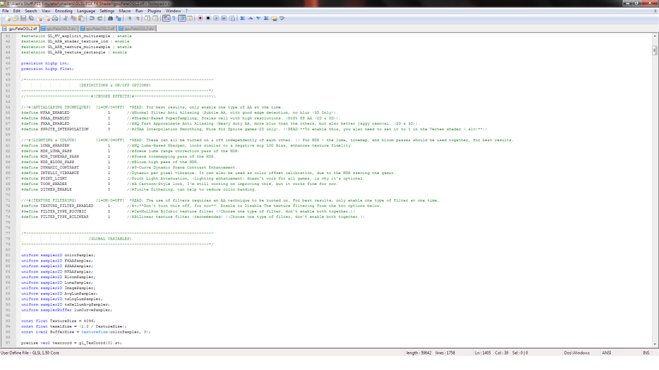This screenshot has height=370, width=659.
Task: Click the INS insert mode indicator
Action: tap(646, 353)
